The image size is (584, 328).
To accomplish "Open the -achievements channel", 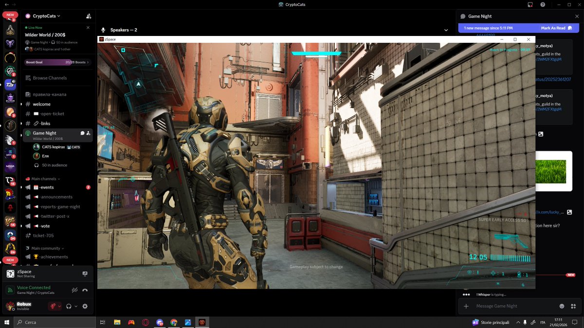I will click(57, 257).
